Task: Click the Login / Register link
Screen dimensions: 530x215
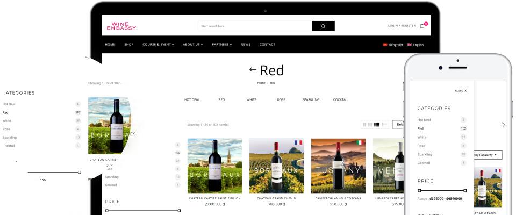Action: [x=402, y=26]
